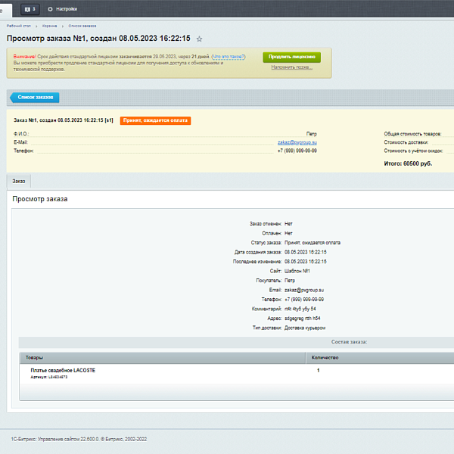The image size is (454, 454).
Task: Open Корзина breadcrumb link
Action: click(x=48, y=26)
